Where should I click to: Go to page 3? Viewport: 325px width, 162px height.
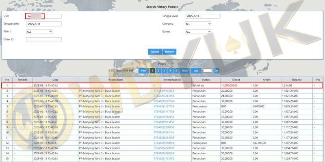tap(165, 70)
